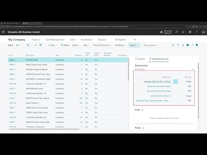
Task: Reload the browser page
Action: (x=8, y=27)
